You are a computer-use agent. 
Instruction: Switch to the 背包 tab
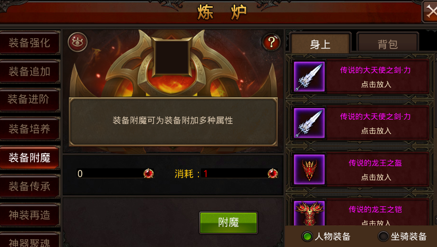388,43
